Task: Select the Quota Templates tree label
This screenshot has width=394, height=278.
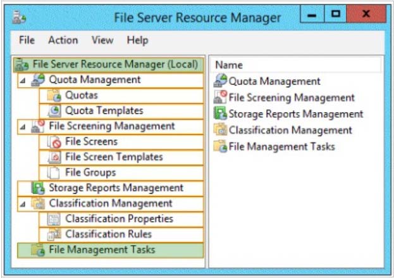Action: point(104,111)
